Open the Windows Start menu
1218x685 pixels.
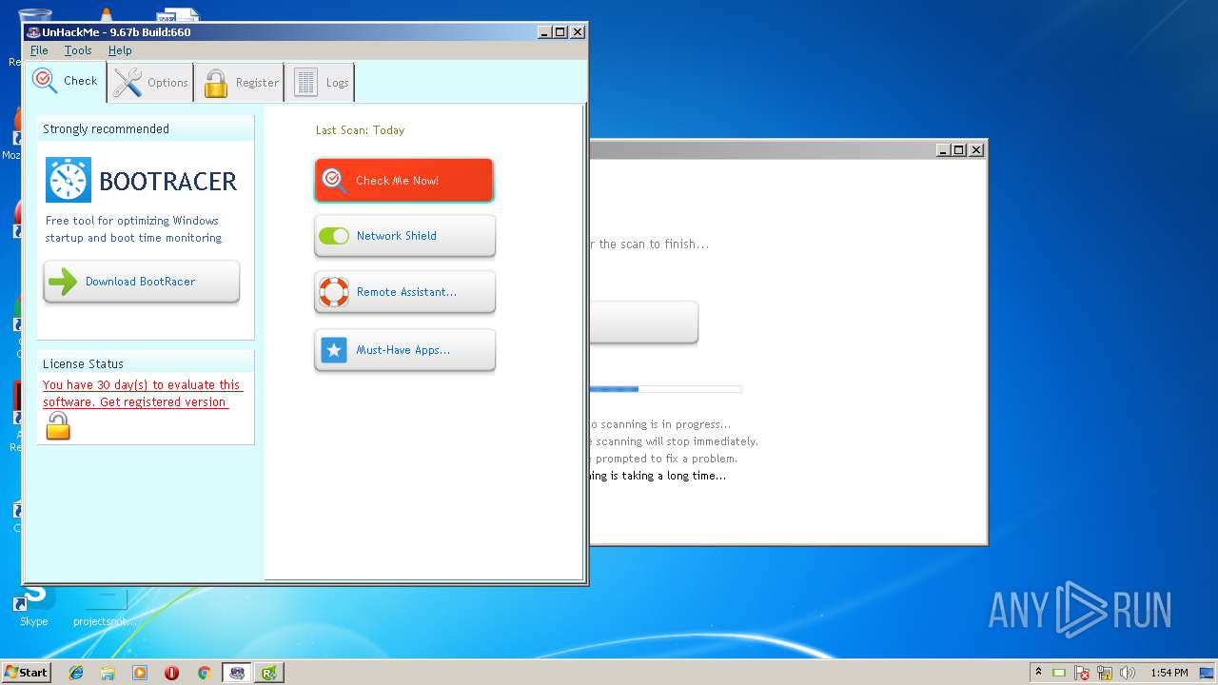(26, 673)
